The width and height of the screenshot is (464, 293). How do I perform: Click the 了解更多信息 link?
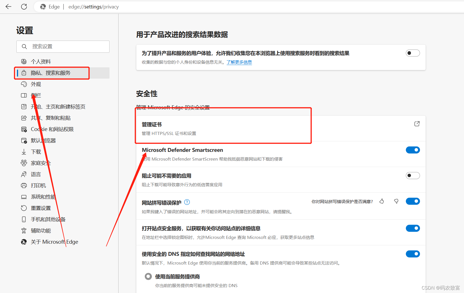tap(239, 62)
